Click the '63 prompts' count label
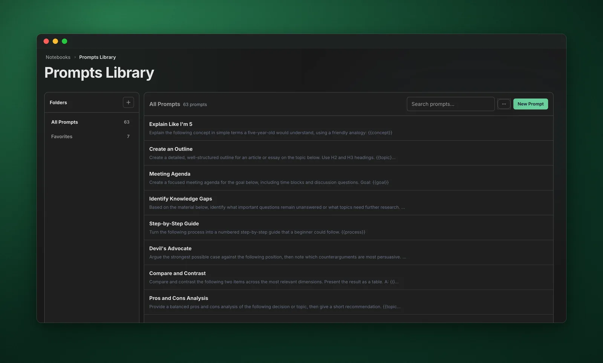 pos(195,104)
